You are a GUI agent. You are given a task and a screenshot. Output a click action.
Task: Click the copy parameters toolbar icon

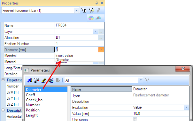[51, 80]
